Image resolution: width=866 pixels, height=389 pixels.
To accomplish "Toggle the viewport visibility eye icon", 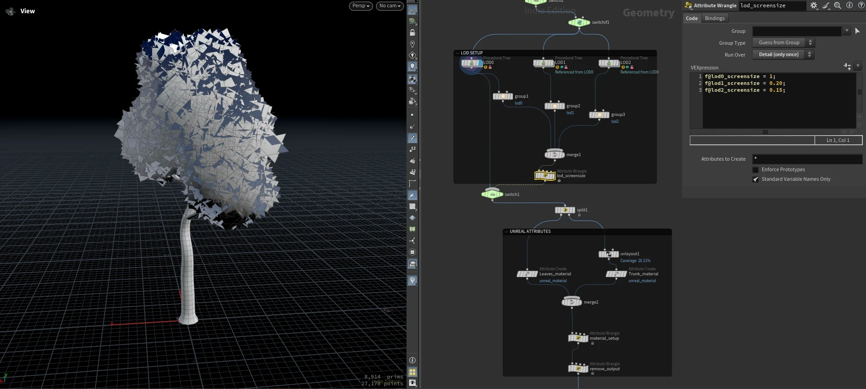I will pos(412,383).
